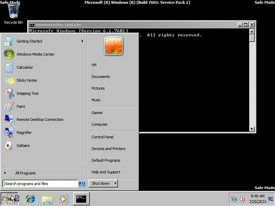Click the Snipping Tool scissors icon

[9, 93]
